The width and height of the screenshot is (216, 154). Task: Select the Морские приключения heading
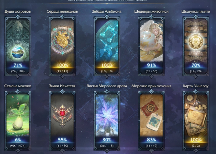click(151, 86)
